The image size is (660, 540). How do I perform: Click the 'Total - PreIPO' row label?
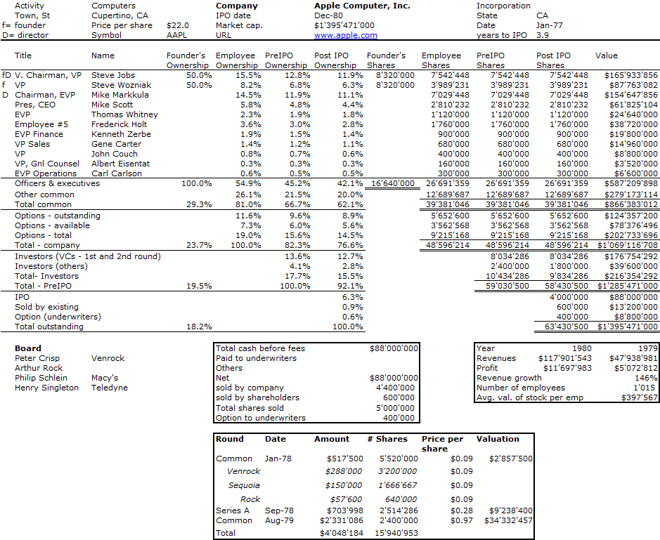(x=43, y=286)
